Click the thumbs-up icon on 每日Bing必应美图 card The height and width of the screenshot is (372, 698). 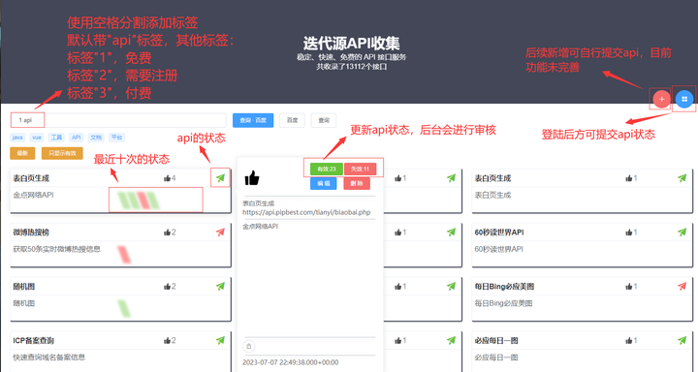pos(628,287)
